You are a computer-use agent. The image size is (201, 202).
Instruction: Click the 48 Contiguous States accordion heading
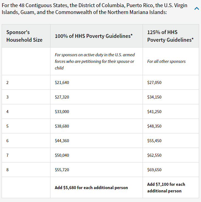coord(94,9)
